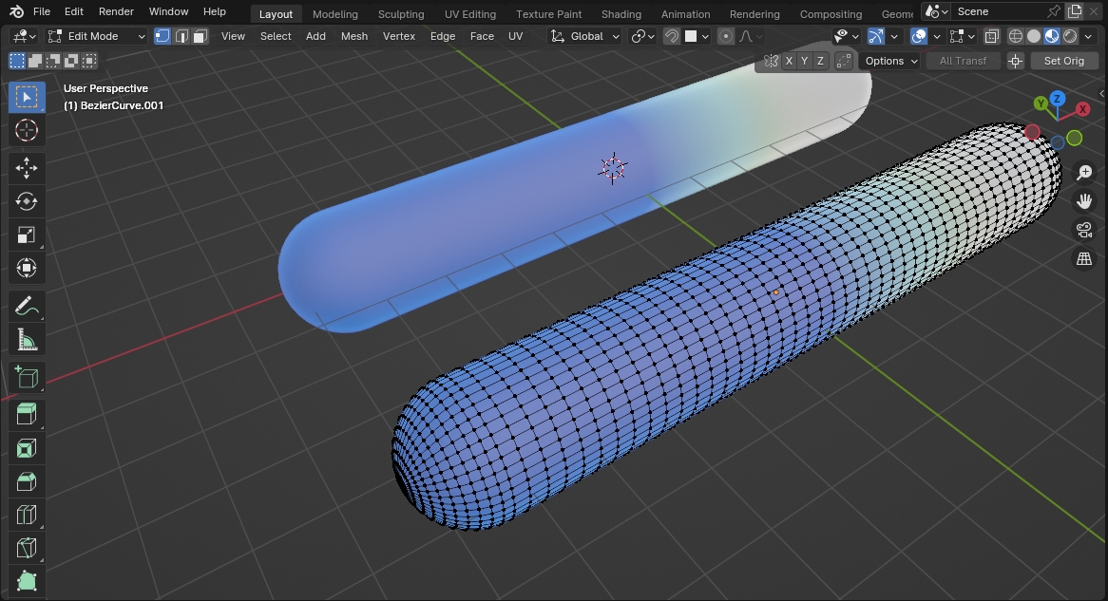Image resolution: width=1108 pixels, height=601 pixels.
Task: Choose the Annotate pencil tool
Action: click(27, 306)
